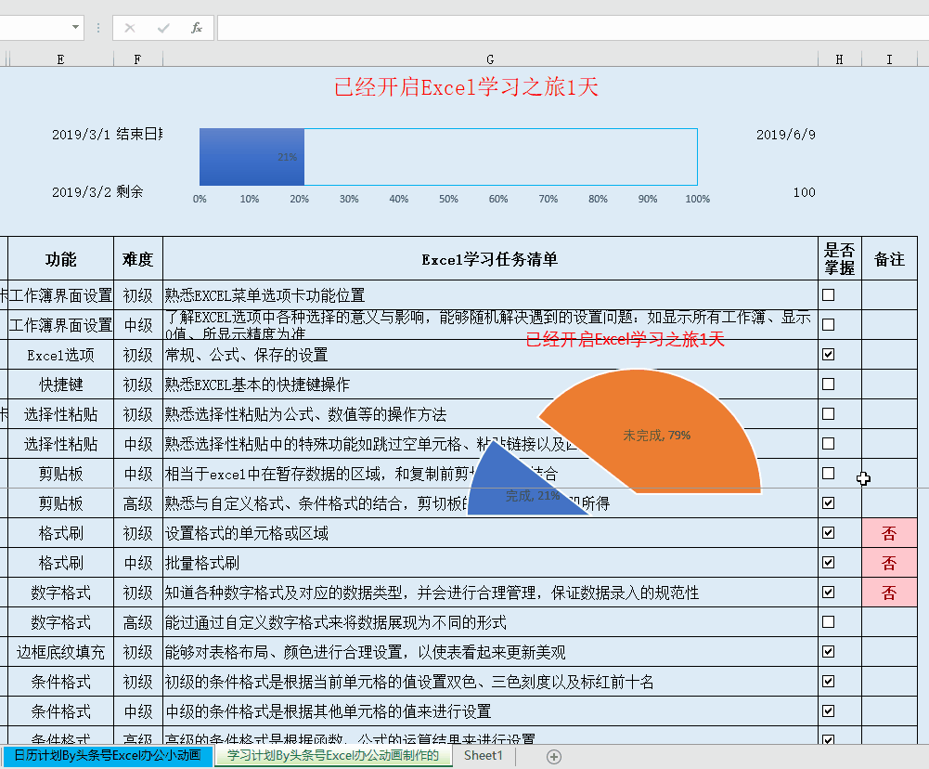Select the Excel选项 function cell
This screenshot has width=929, height=769.
(60, 355)
